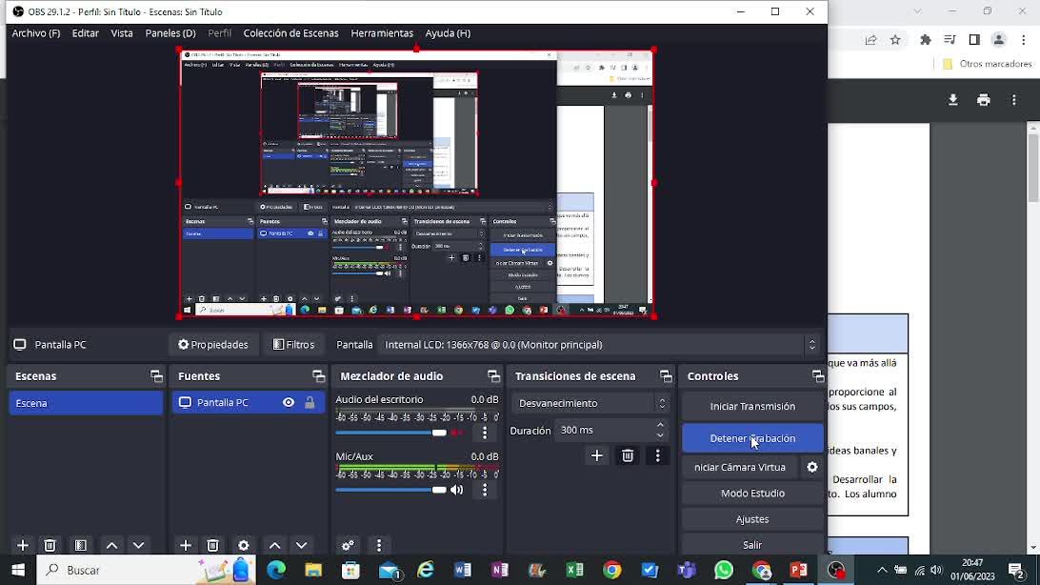Delete the selected source using trash icon
Screen dimensions: 1040x585
click(213, 545)
